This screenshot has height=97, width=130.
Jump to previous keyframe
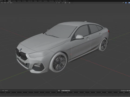pyautogui.click(x=64, y=91)
